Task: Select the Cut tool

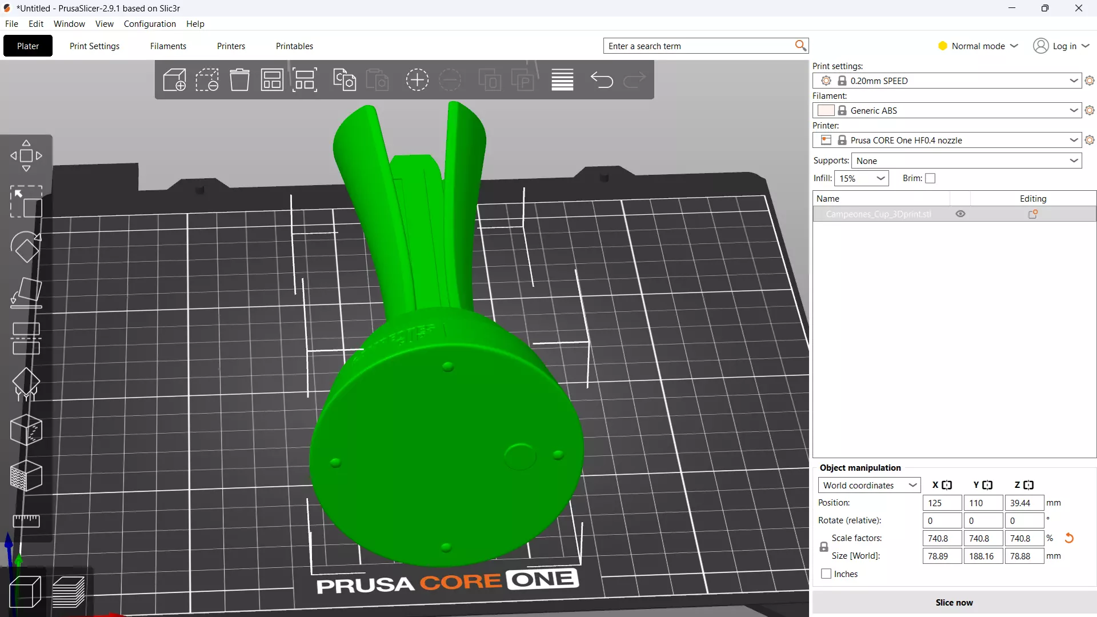Action: (26, 338)
